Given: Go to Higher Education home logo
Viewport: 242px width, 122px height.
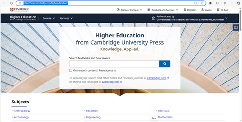Looking at the screenshot, I should 23,18.
